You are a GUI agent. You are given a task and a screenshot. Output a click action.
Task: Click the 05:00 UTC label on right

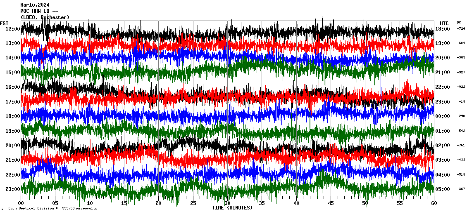tap(442, 189)
